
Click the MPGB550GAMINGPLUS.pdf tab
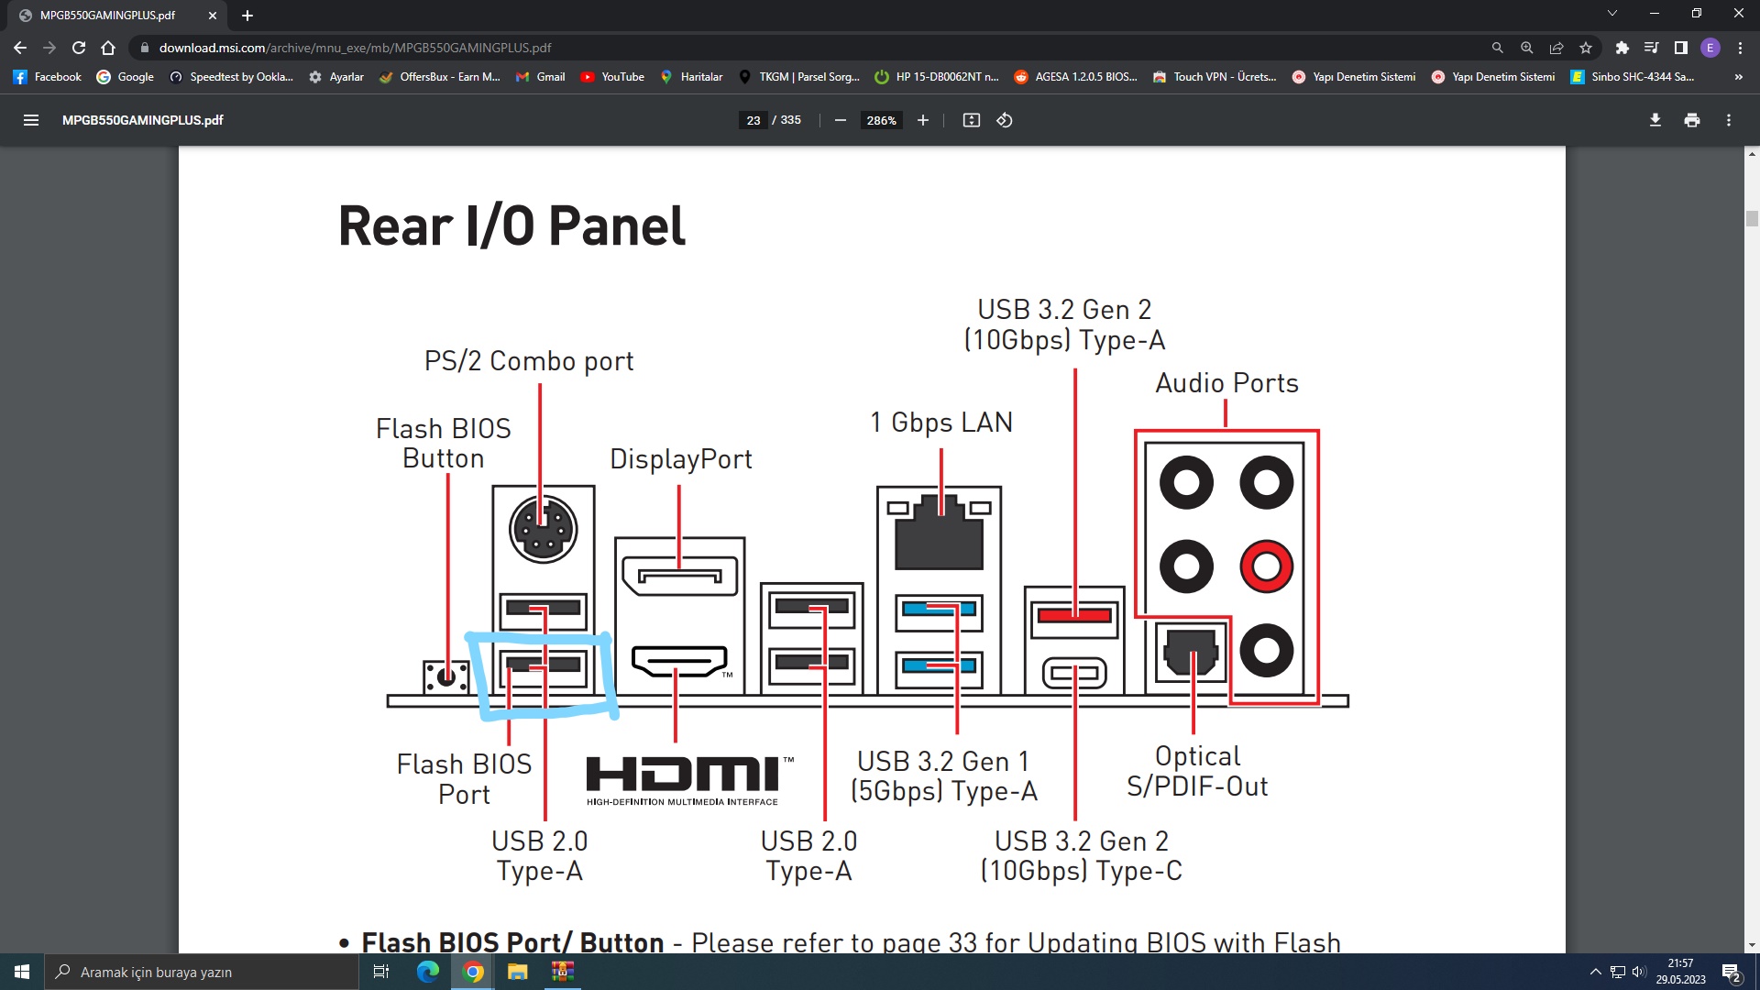tap(107, 15)
